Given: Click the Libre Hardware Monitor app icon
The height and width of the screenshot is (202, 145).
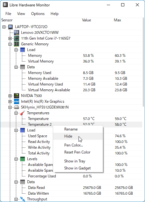Looking at the screenshot, I should pyautogui.click(x=5, y=5).
